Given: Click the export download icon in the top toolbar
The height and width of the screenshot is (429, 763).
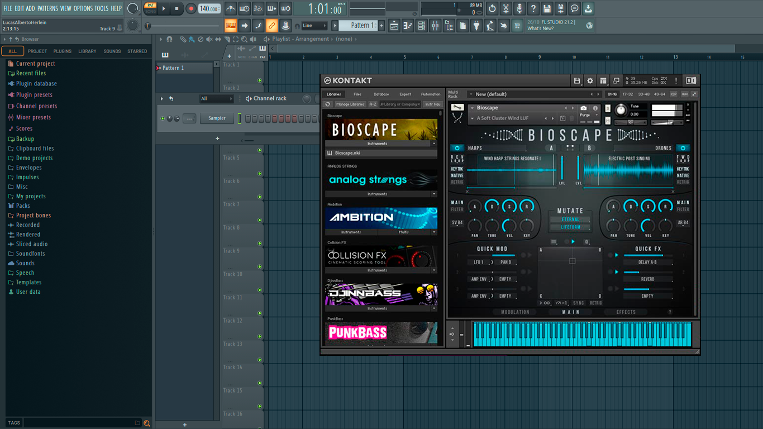Looking at the screenshot, I should (x=588, y=8).
